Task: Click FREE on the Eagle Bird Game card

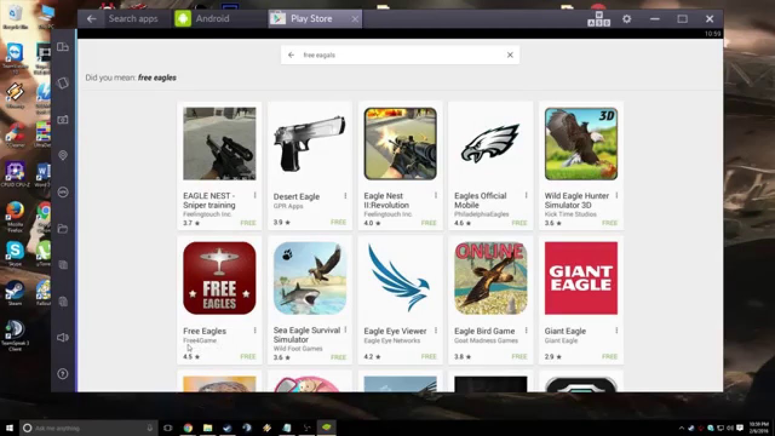Action: point(519,357)
